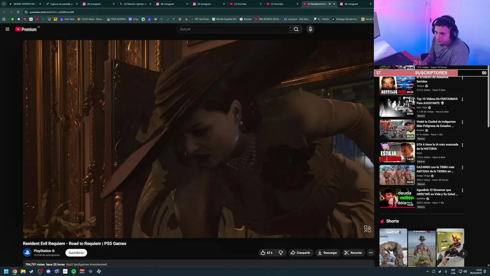Switch to Maestro Splinter X tab
The width and height of the screenshot is (490, 276).
click(x=135, y=4)
